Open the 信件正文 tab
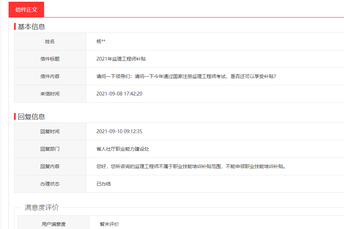Image resolution: width=344 pixels, height=229 pixels. pos(26,9)
